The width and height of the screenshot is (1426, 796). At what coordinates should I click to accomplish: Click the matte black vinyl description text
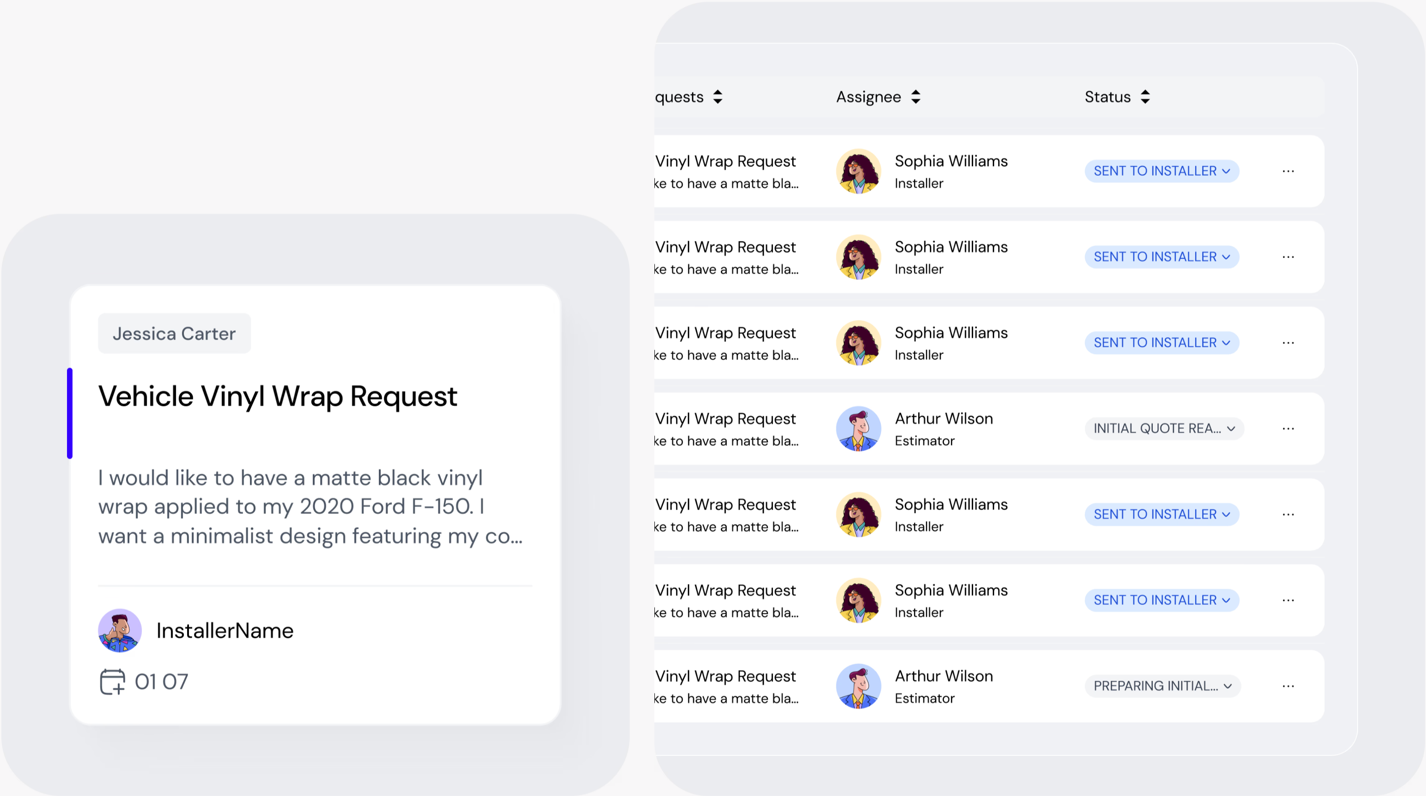click(310, 506)
